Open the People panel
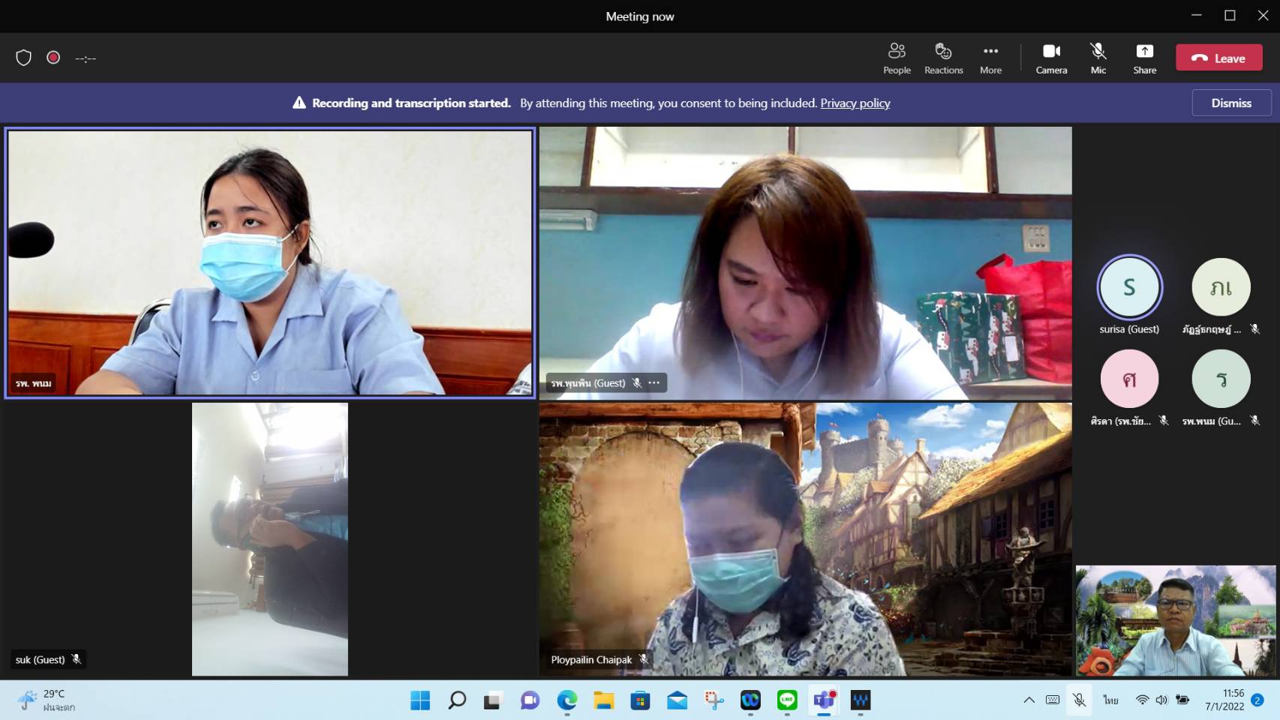The image size is (1280, 720). [x=897, y=58]
